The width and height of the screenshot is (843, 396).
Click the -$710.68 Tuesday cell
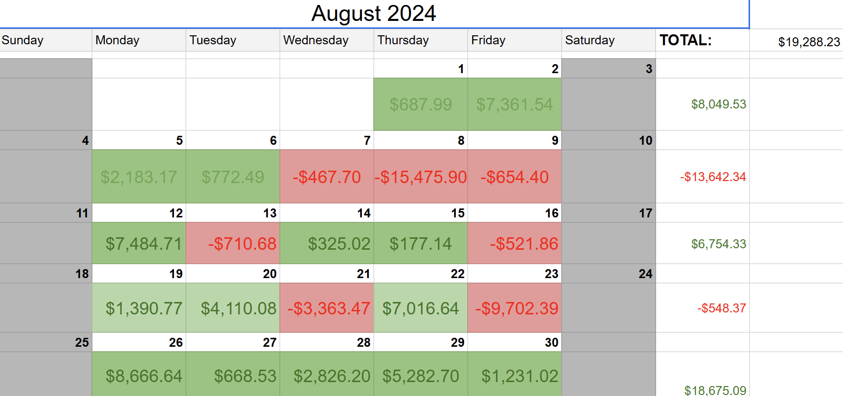[x=233, y=243]
